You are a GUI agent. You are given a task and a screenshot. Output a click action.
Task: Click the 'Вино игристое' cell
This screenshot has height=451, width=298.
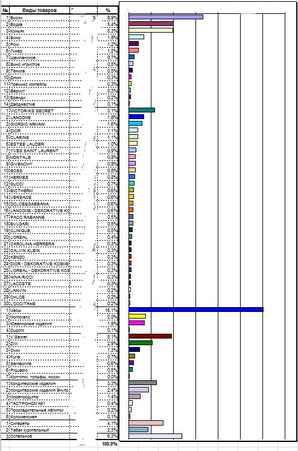tap(40, 65)
